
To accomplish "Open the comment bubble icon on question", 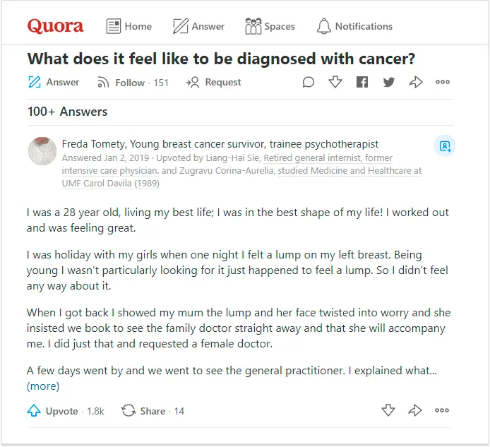I will pyautogui.click(x=308, y=82).
